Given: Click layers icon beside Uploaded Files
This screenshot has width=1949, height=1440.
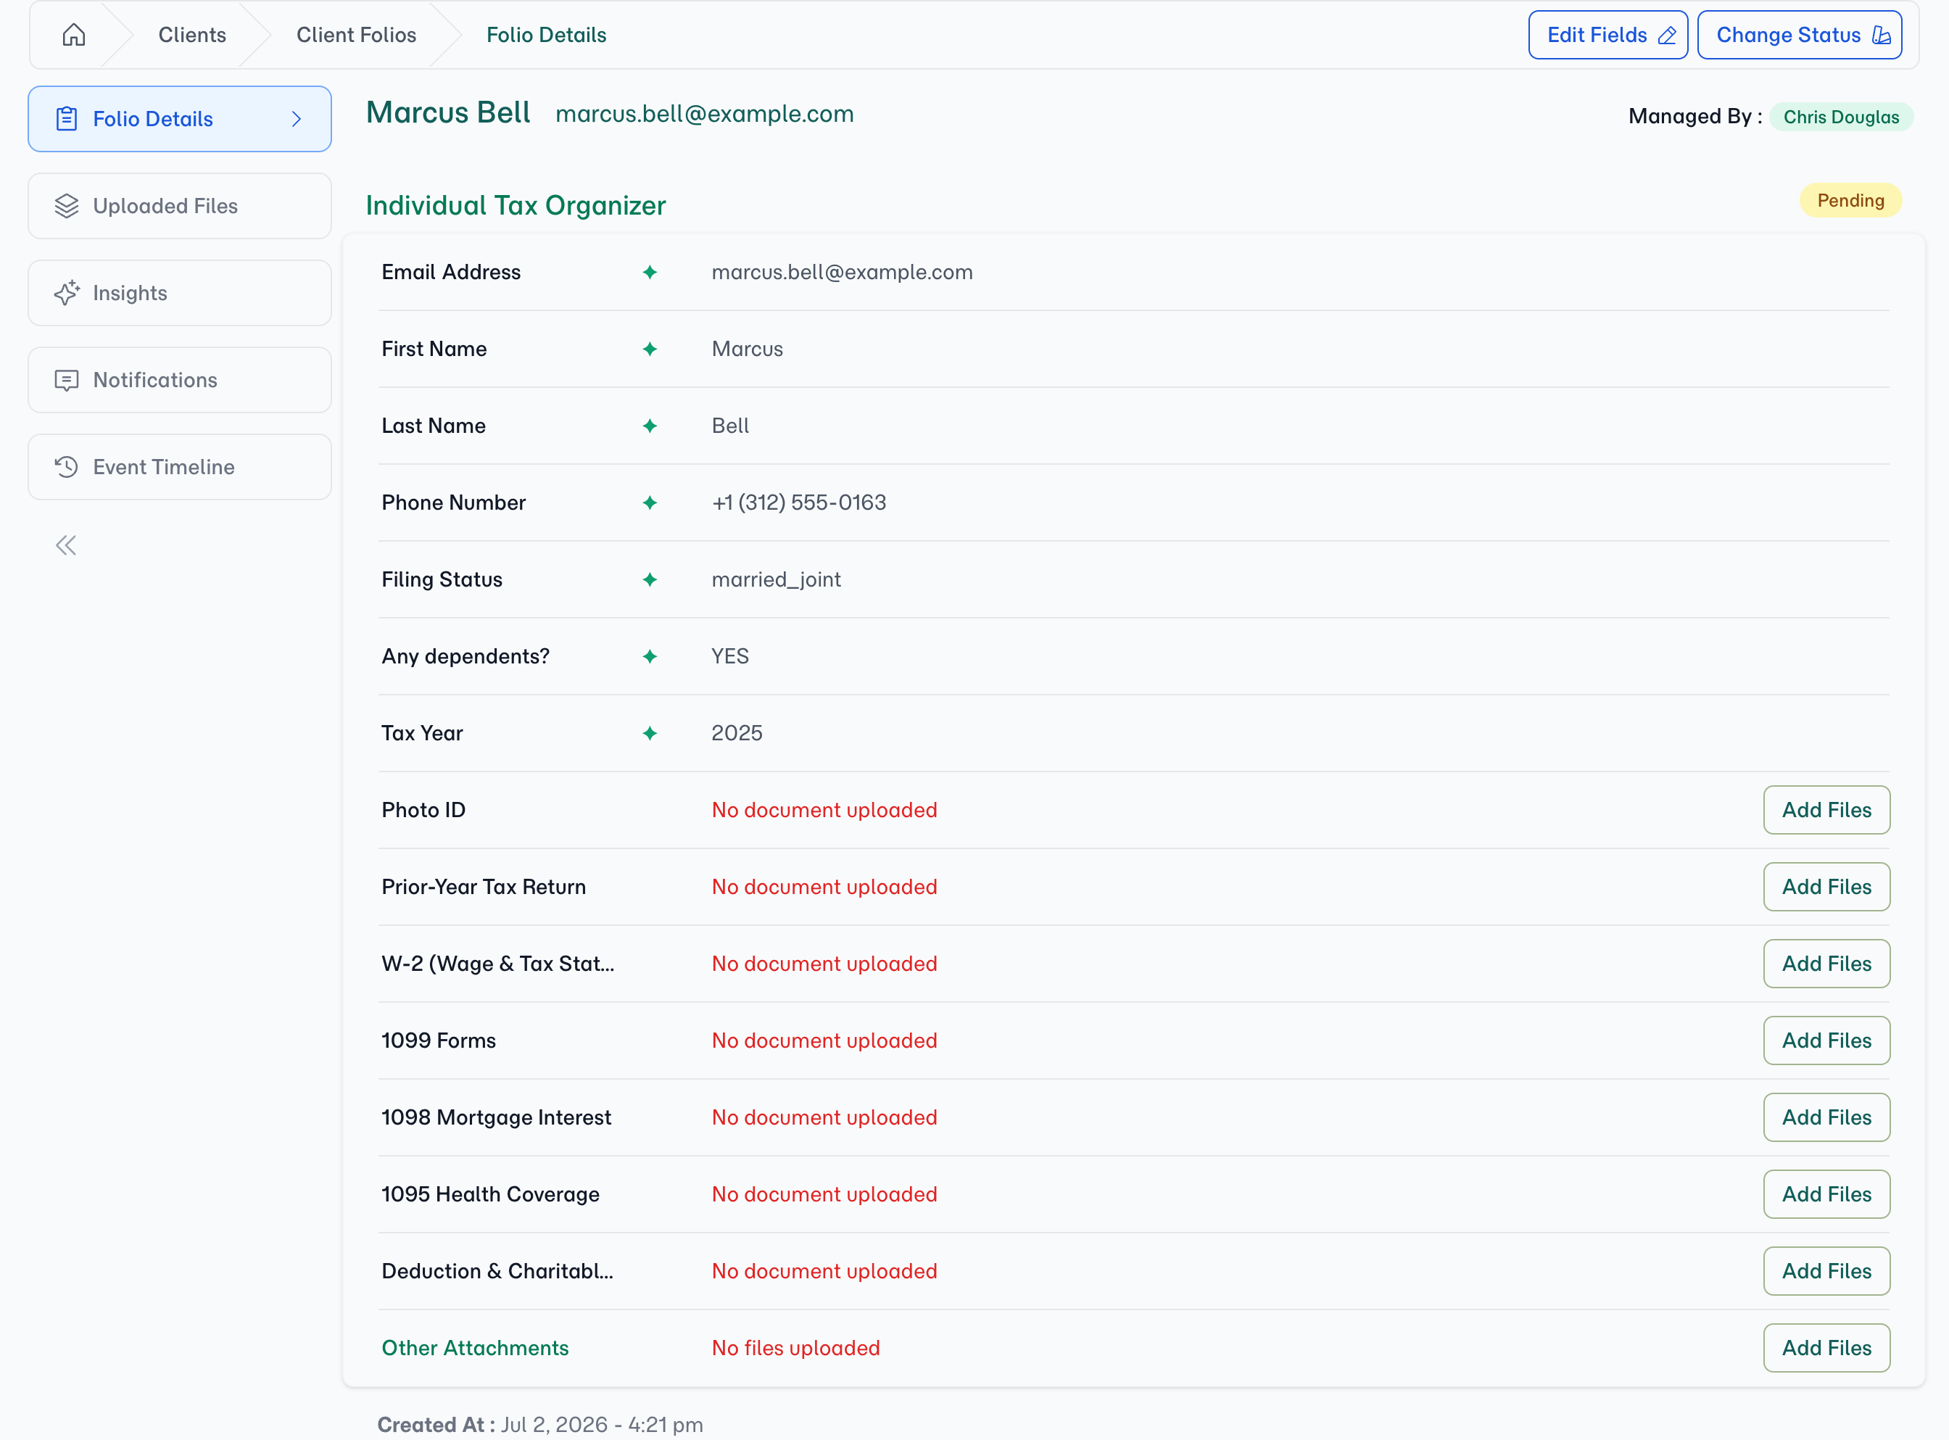Looking at the screenshot, I should [x=67, y=206].
